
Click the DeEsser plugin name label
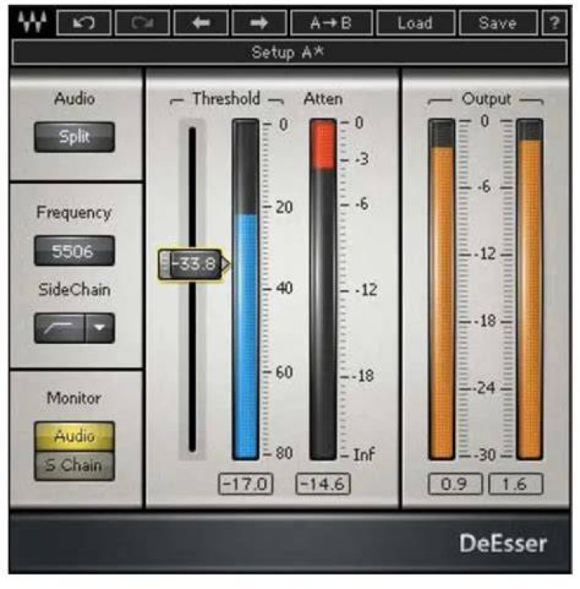(503, 543)
